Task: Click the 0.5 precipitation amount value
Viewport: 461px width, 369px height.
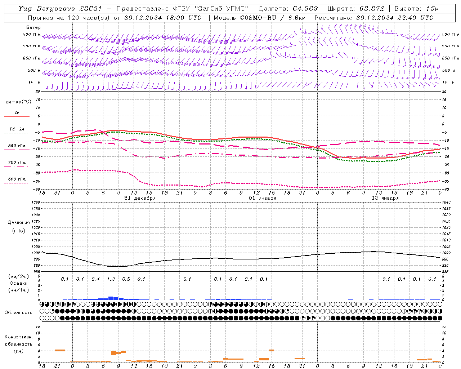Action: (126, 279)
